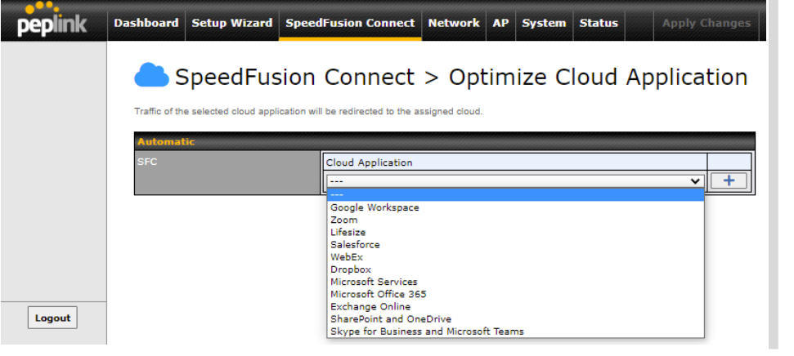
Task: Collapse the Cloud Application dropdown
Action: pyautogui.click(x=515, y=180)
